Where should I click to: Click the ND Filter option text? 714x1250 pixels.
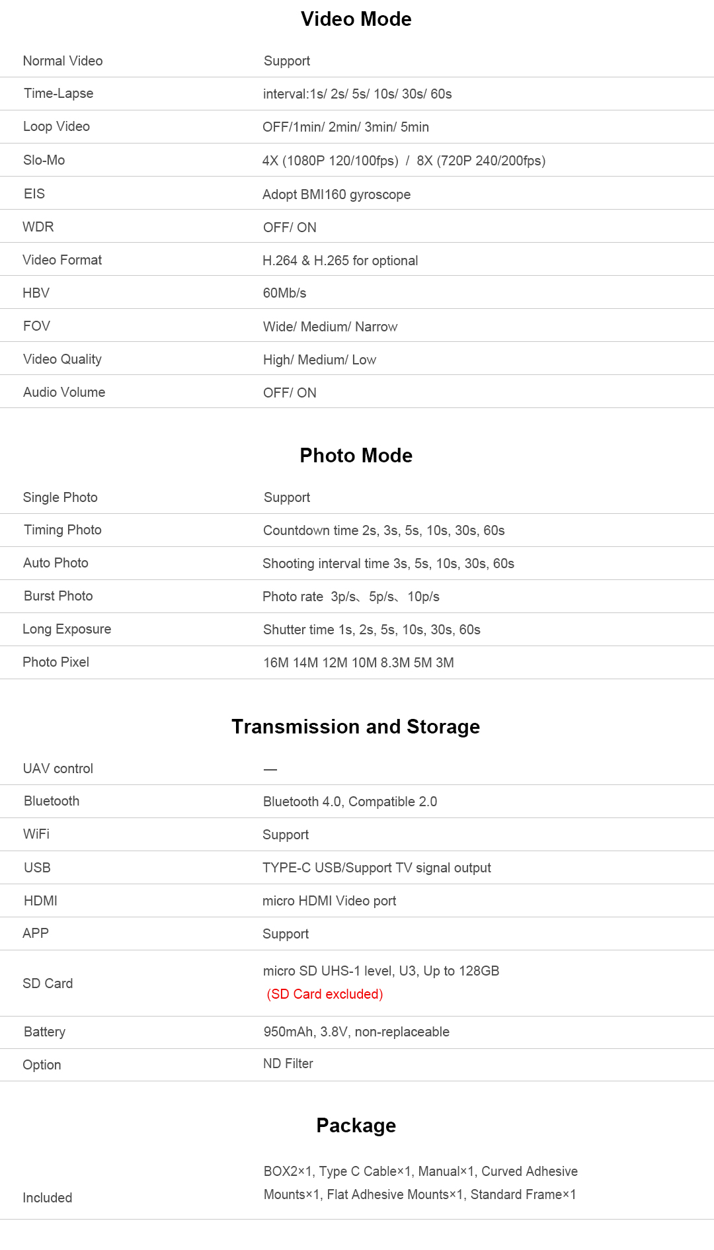(x=288, y=1063)
